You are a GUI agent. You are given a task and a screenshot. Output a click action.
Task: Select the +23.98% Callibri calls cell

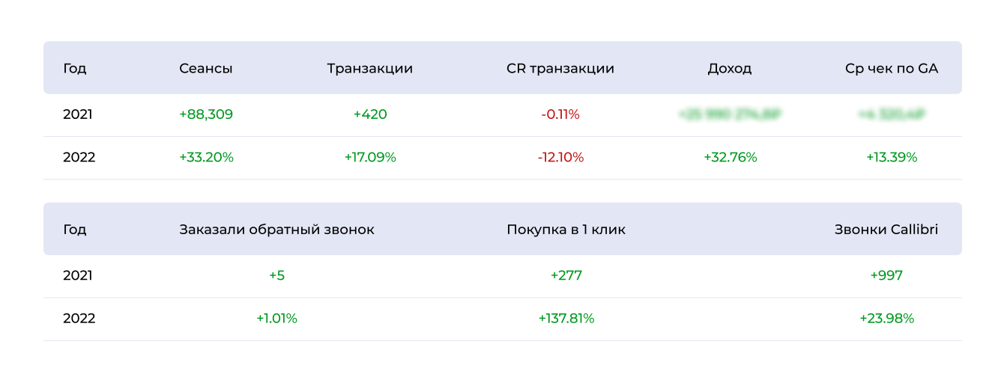[886, 319]
